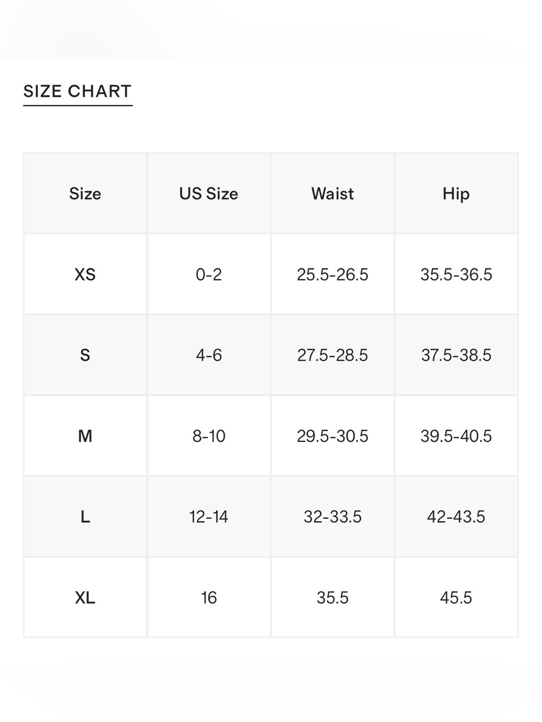Click the 42-43.5 hip measurement
The width and height of the screenshot is (542, 722).
[456, 517]
